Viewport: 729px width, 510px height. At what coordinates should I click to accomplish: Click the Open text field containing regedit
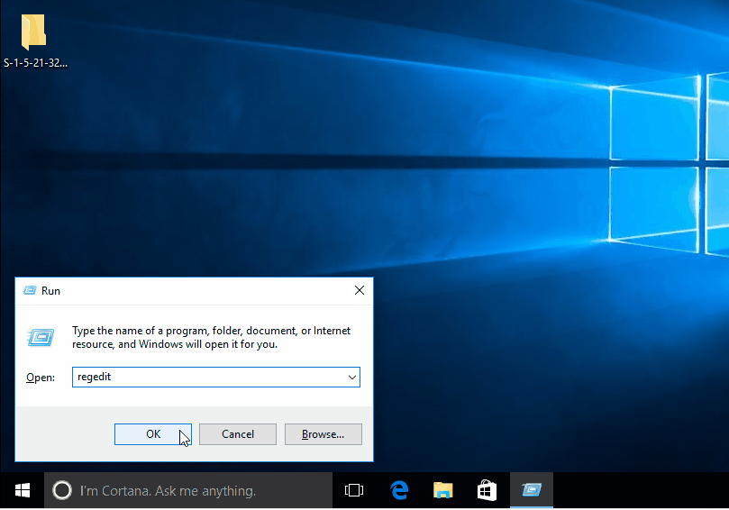(x=207, y=378)
